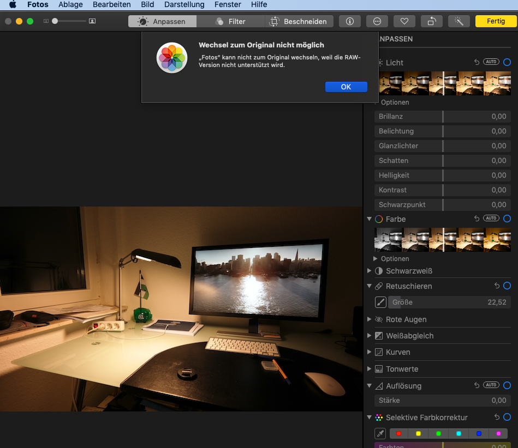518x448 pixels.
Task: Toggle the Auflösung adjustment circle
Action: (x=507, y=385)
